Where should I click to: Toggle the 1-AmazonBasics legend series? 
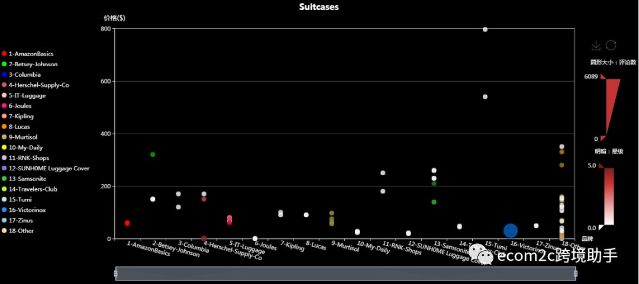click(28, 54)
